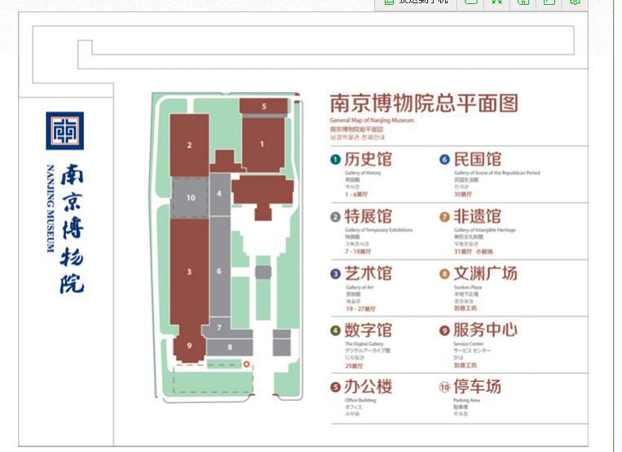
Task: Click the 南京博物院总平面图 map title
Action: click(423, 103)
